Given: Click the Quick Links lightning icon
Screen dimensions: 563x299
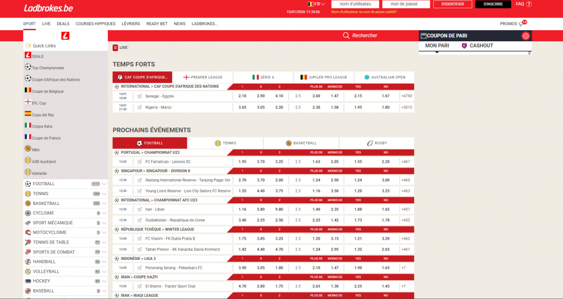Looking at the screenshot, I should (x=28, y=46).
